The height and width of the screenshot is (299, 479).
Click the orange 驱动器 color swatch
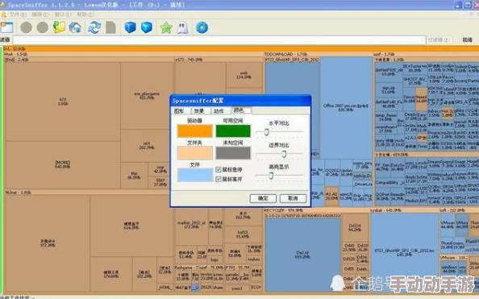195,131
